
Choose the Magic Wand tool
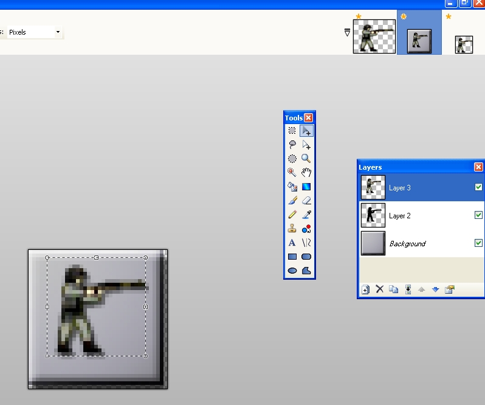[x=292, y=172]
